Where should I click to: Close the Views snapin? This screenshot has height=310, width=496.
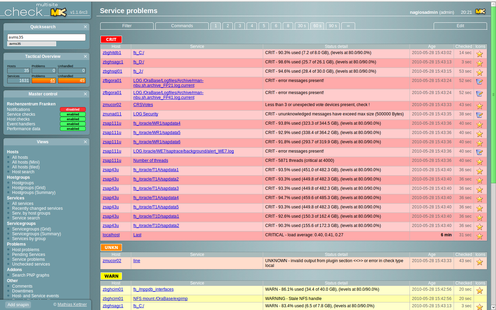[85, 142]
